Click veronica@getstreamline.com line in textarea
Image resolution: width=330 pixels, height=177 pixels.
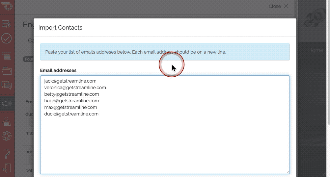75,88
